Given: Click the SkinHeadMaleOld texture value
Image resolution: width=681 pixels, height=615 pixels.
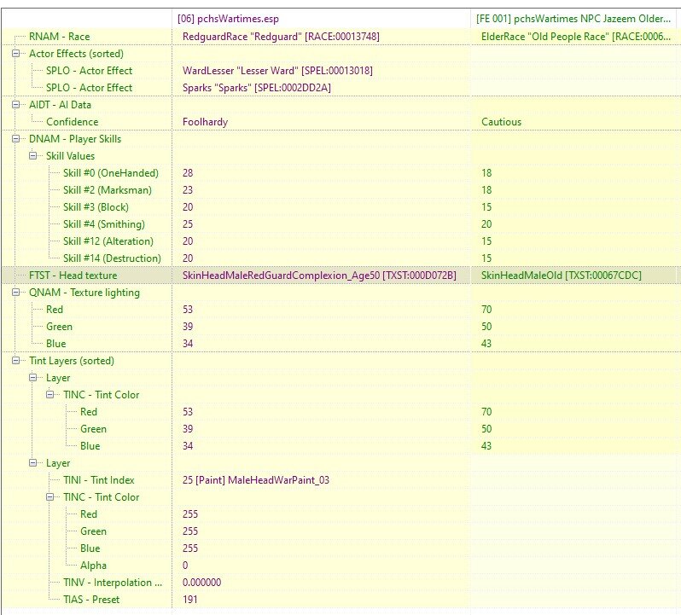Looking at the screenshot, I should pos(562,276).
